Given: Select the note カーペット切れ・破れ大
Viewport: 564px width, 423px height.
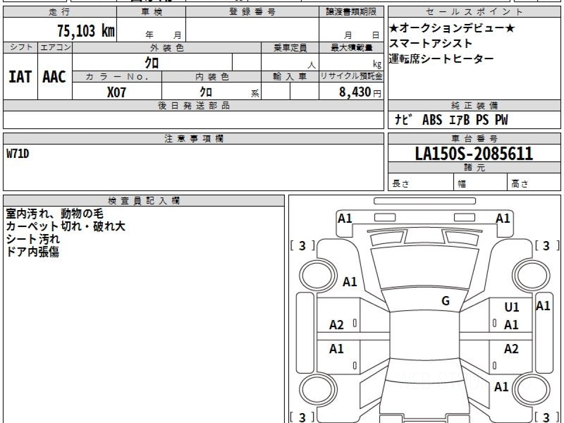Looking at the screenshot, I should click(x=65, y=226).
